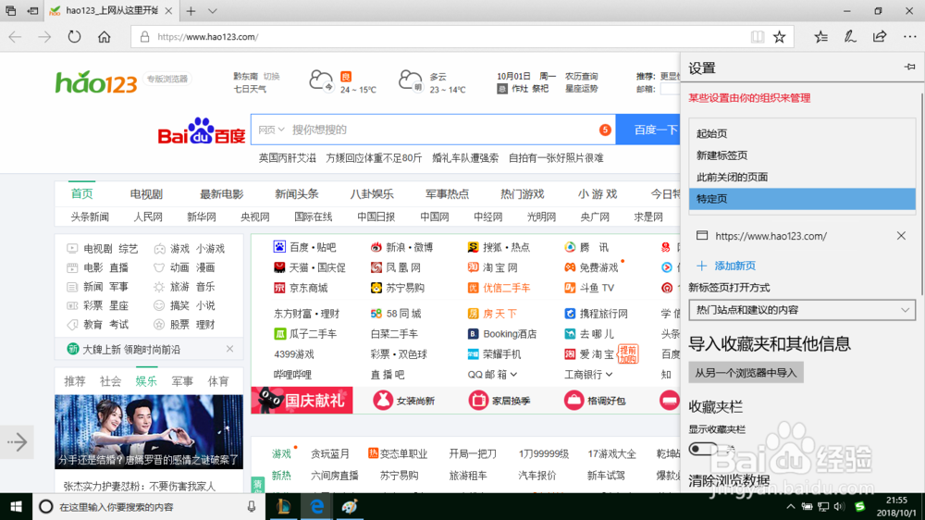
Task: Show tab previews chevron
Action: point(213,10)
